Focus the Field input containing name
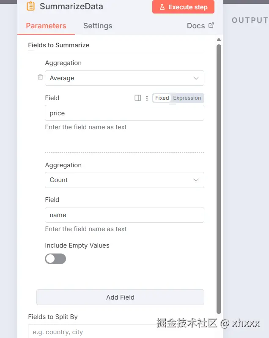This screenshot has width=269, height=338. click(124, 215)
